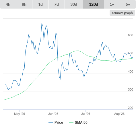Switch to the 30d range tab
The width and height of the screenshot is (136, 130).
[x=74, y=4]
